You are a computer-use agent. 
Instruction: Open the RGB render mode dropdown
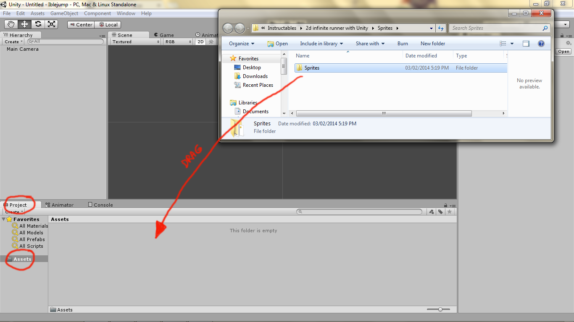tap(176, 42)
